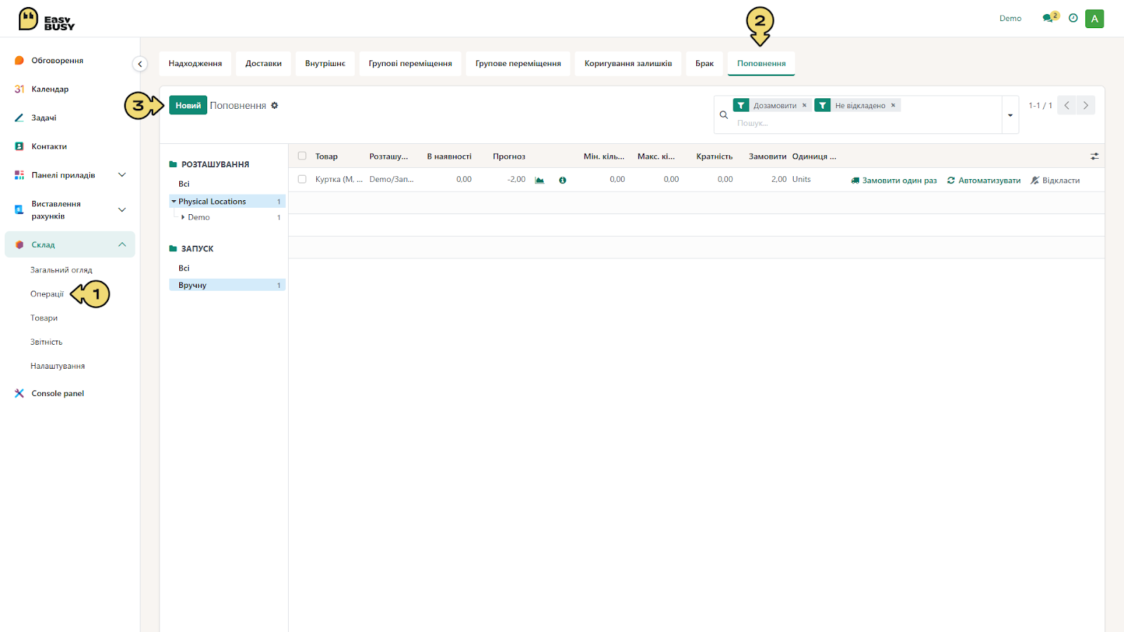Switch to the Коригування залишків tab
1124x632 pixels.
tap(628, 63)
